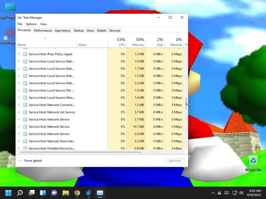This screenshot has height=199, width=266.
Task: Open the View menu
Action: click(x=43, y=24)
